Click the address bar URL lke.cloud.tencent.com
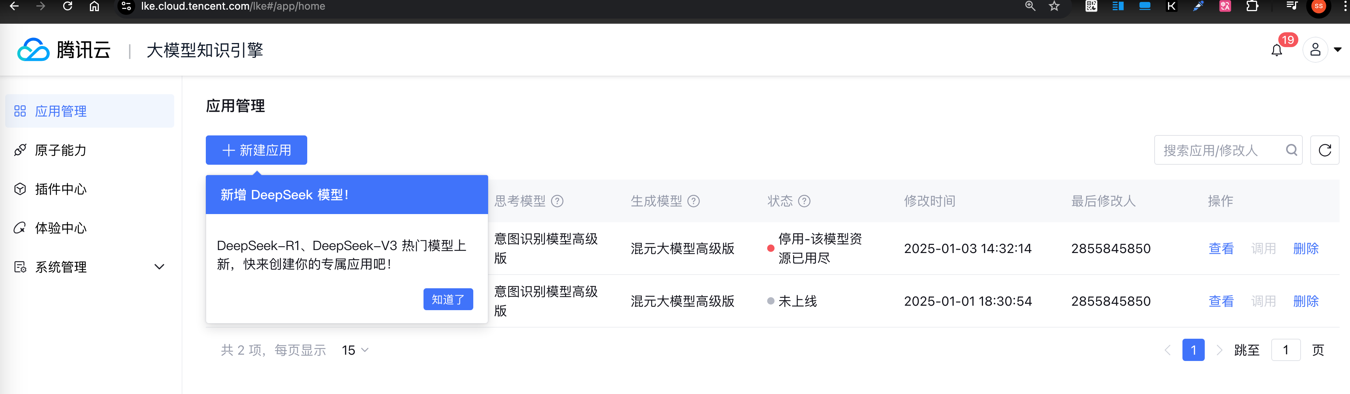 coord(233,6)
